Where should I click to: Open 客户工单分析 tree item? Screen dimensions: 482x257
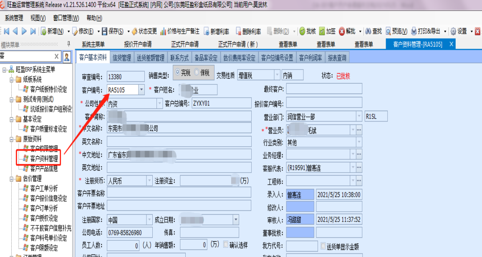[x=44, y=188]
